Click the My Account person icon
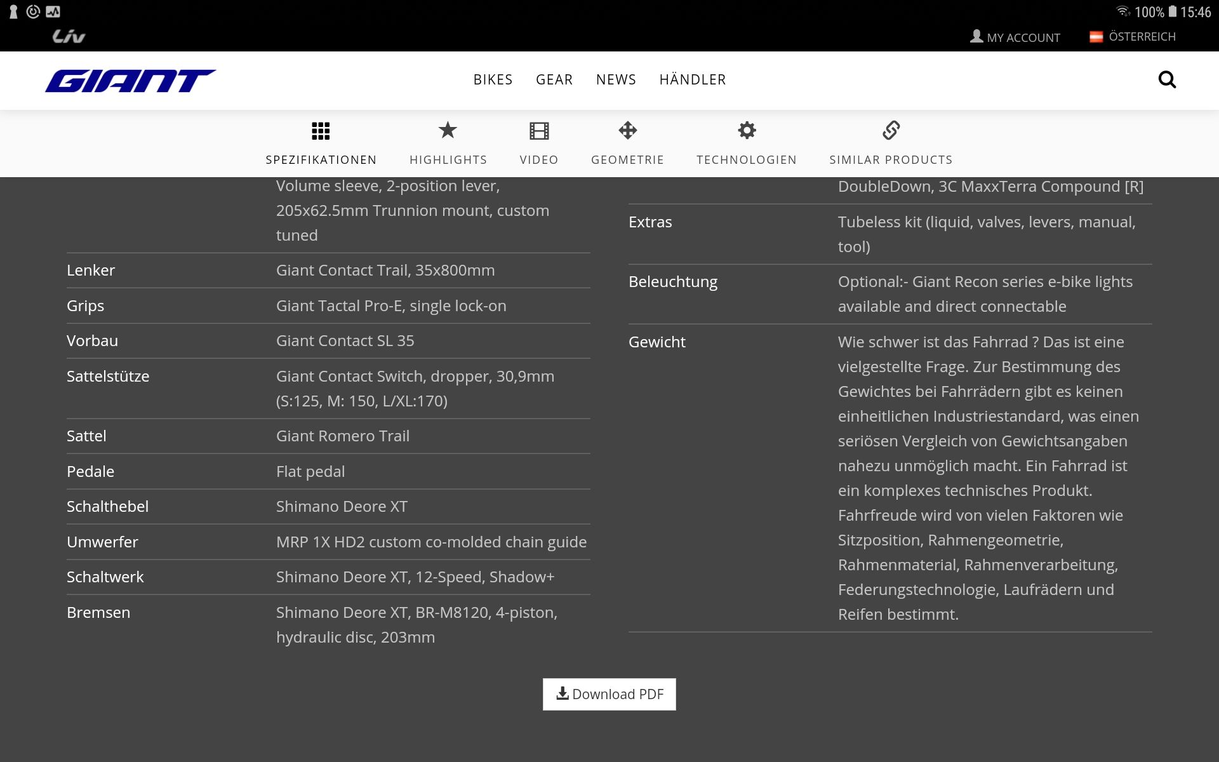The width and height of the screenshot is (1219, 762). pyautogui.click(x=976, y=36)
